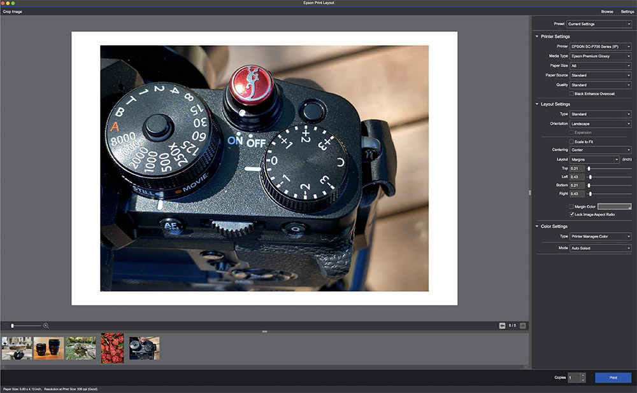The width and height of the screenshot is (637, 393).
Task: Switch to the Browse tab
Action: point(607,11)
